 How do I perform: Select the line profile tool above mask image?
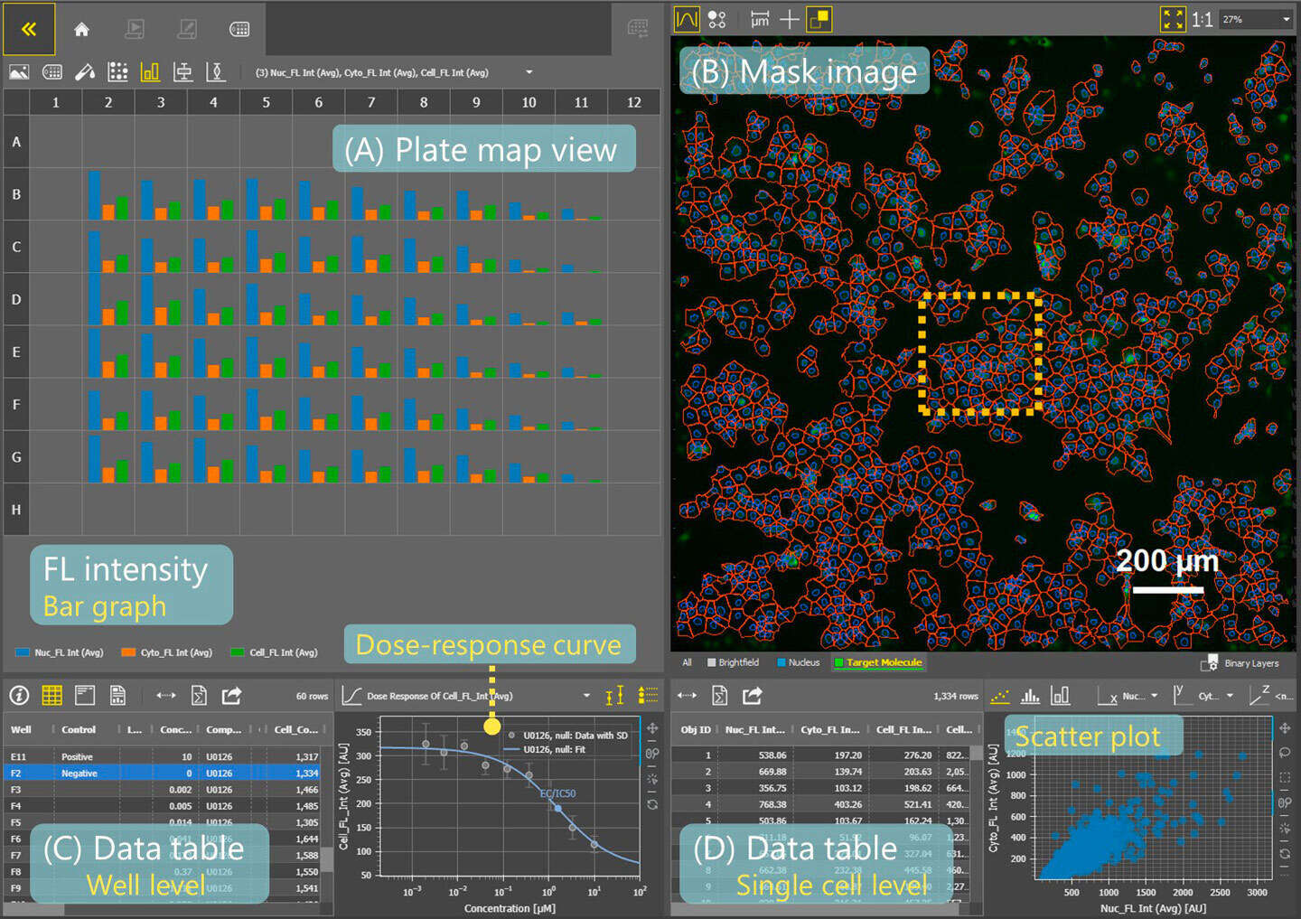click(x=687, y=19)
